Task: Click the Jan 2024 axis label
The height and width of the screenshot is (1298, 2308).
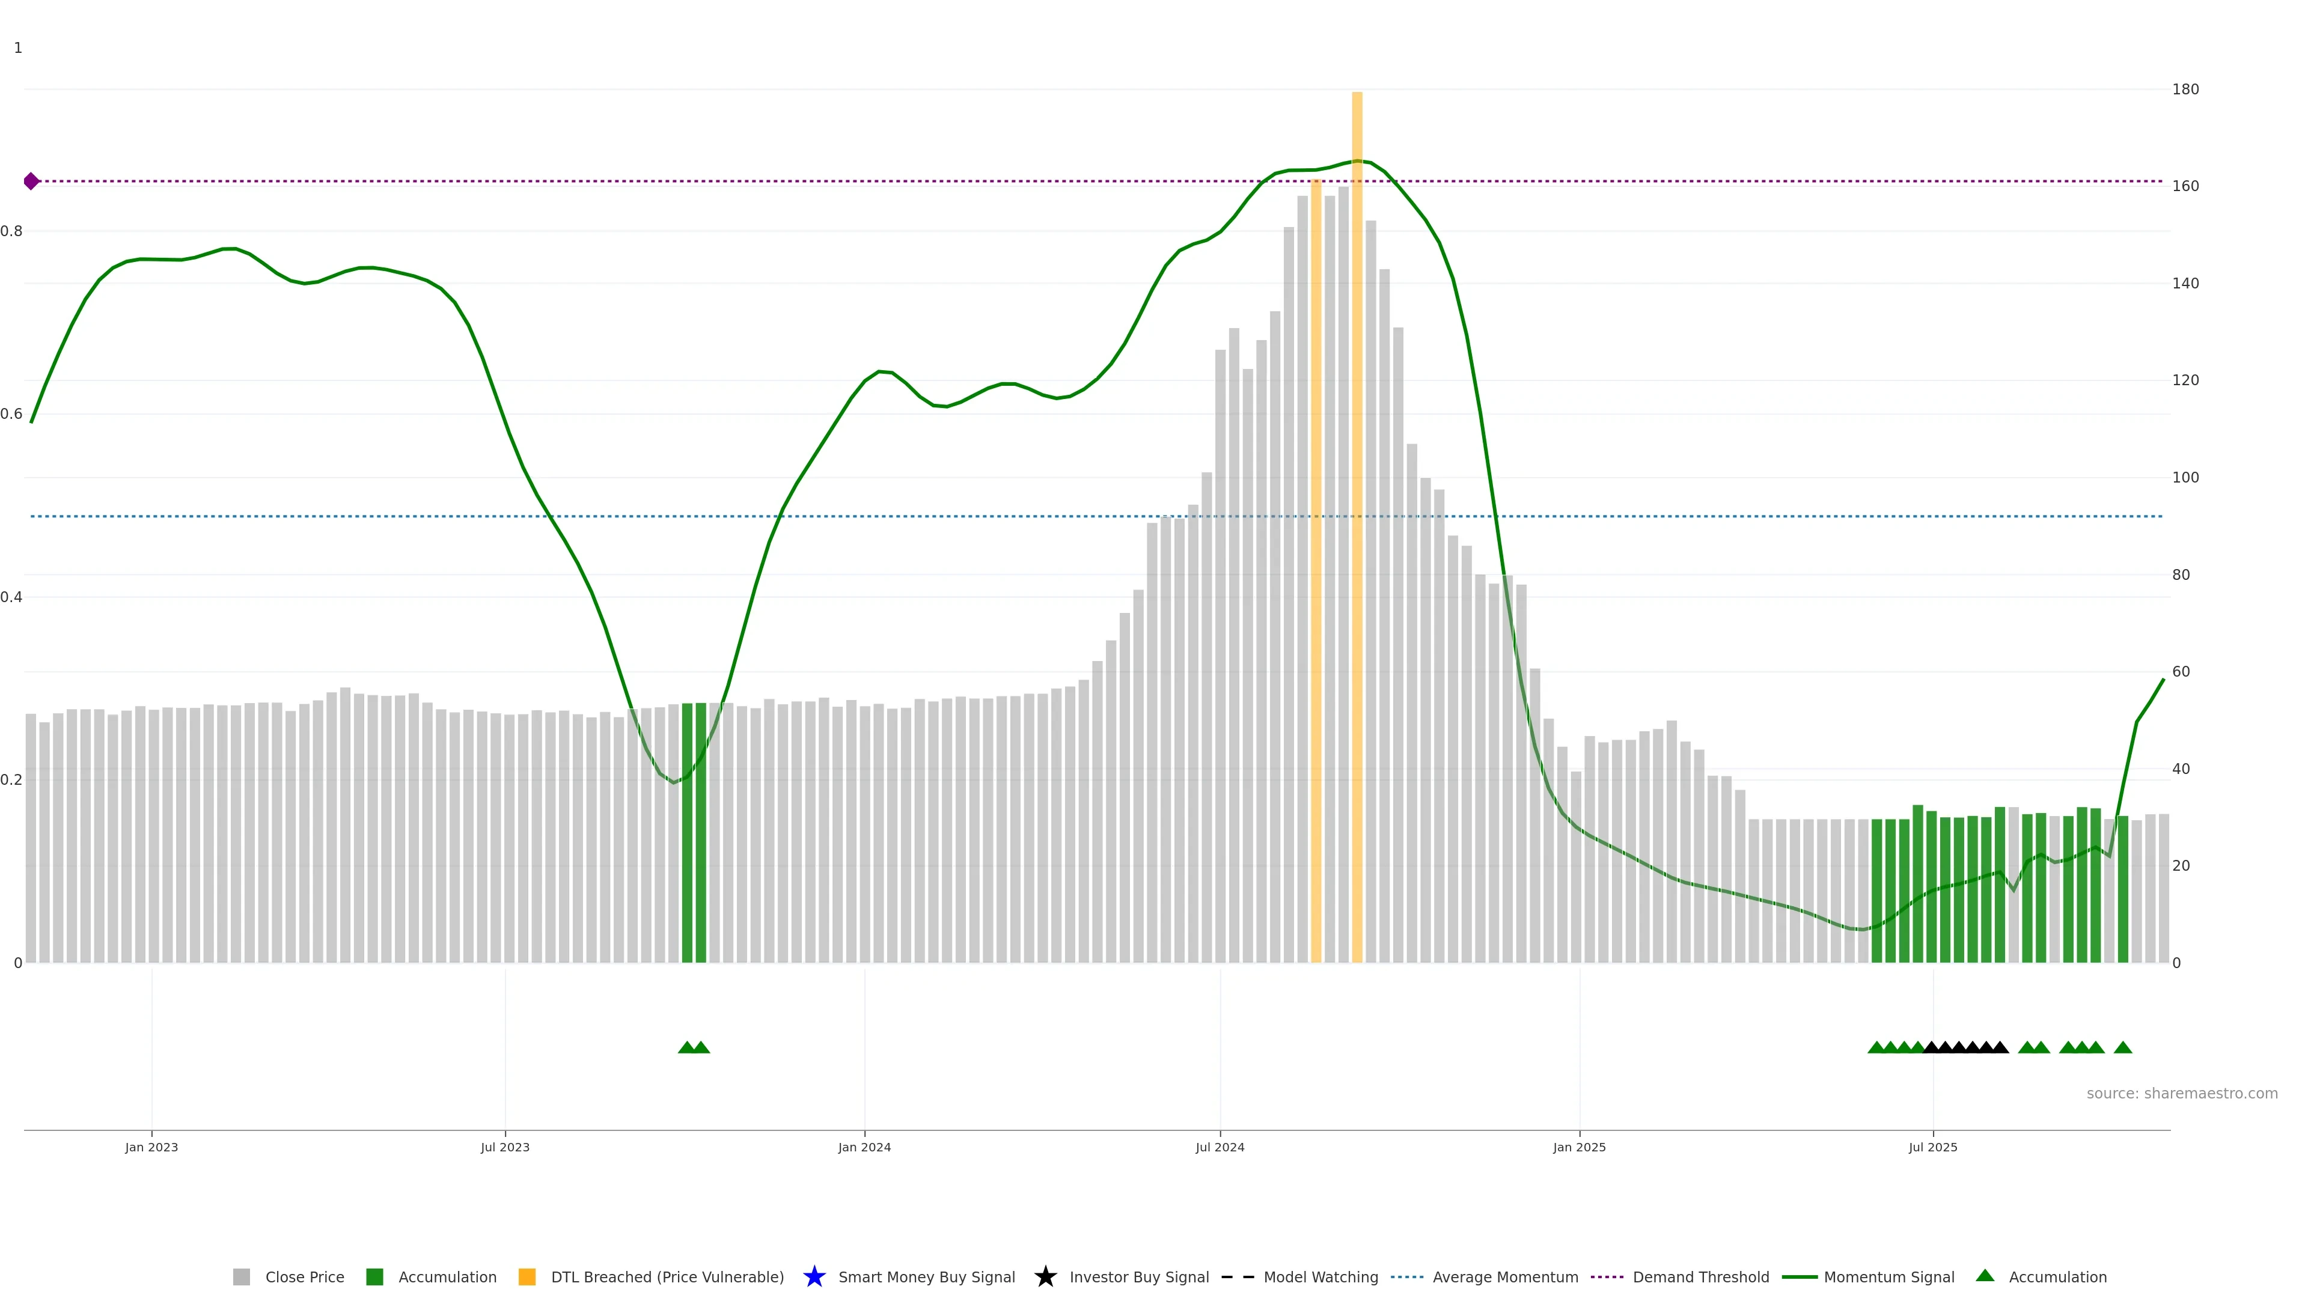Action: pyautogui.click(x=864, y=1147)
